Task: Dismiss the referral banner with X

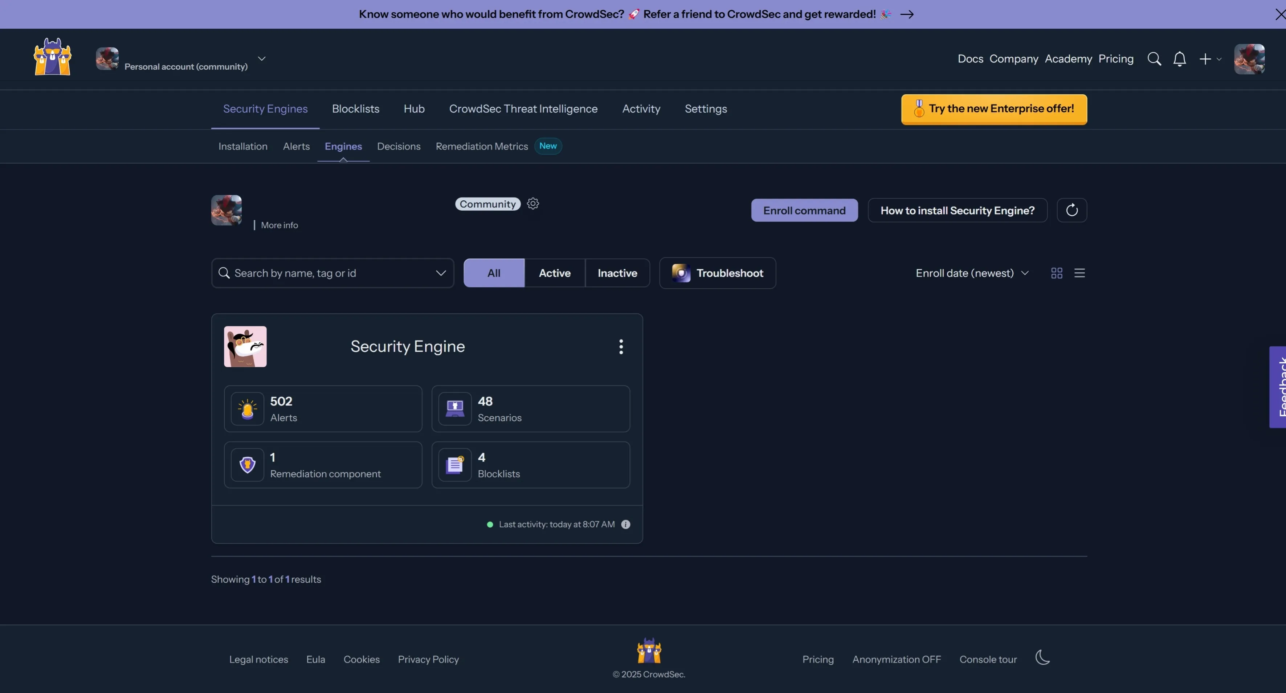Action: (1280, 15)
